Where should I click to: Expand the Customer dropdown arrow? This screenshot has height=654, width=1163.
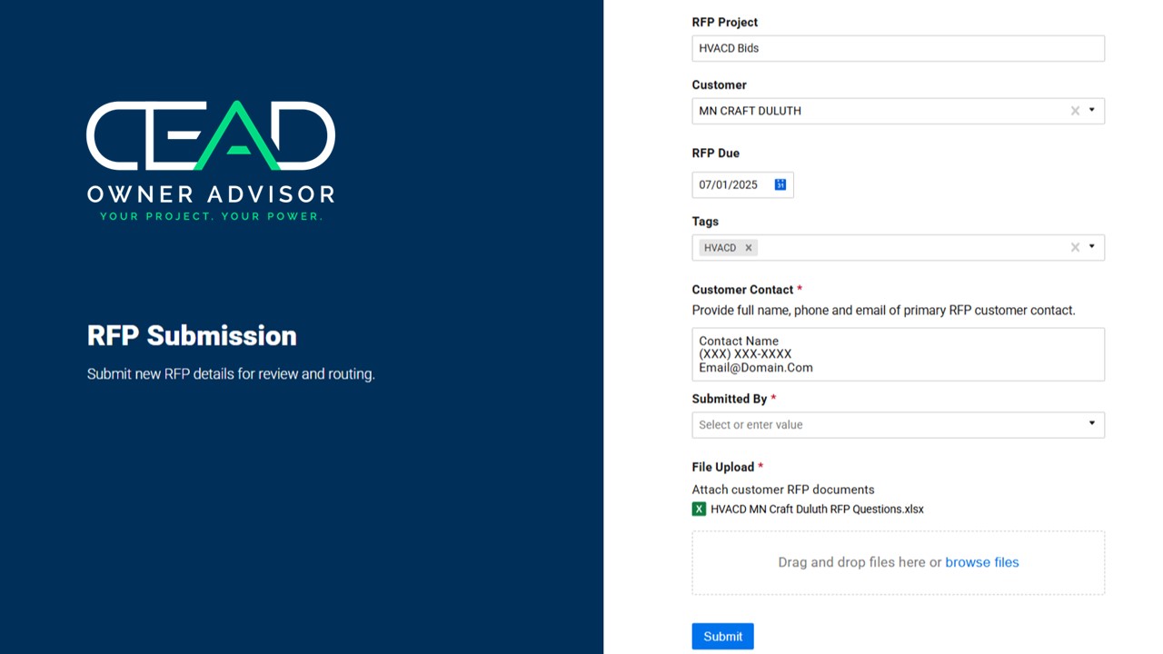click(x=1091, y=111)
